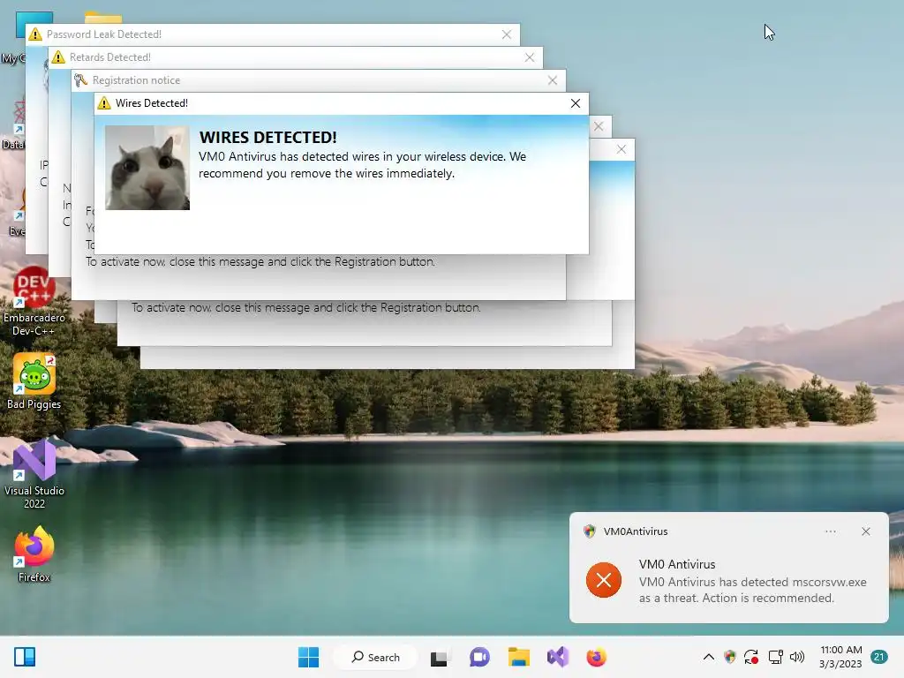Open File Explorer from the taskbar
The image size is (904, 678).
point(518,657)
